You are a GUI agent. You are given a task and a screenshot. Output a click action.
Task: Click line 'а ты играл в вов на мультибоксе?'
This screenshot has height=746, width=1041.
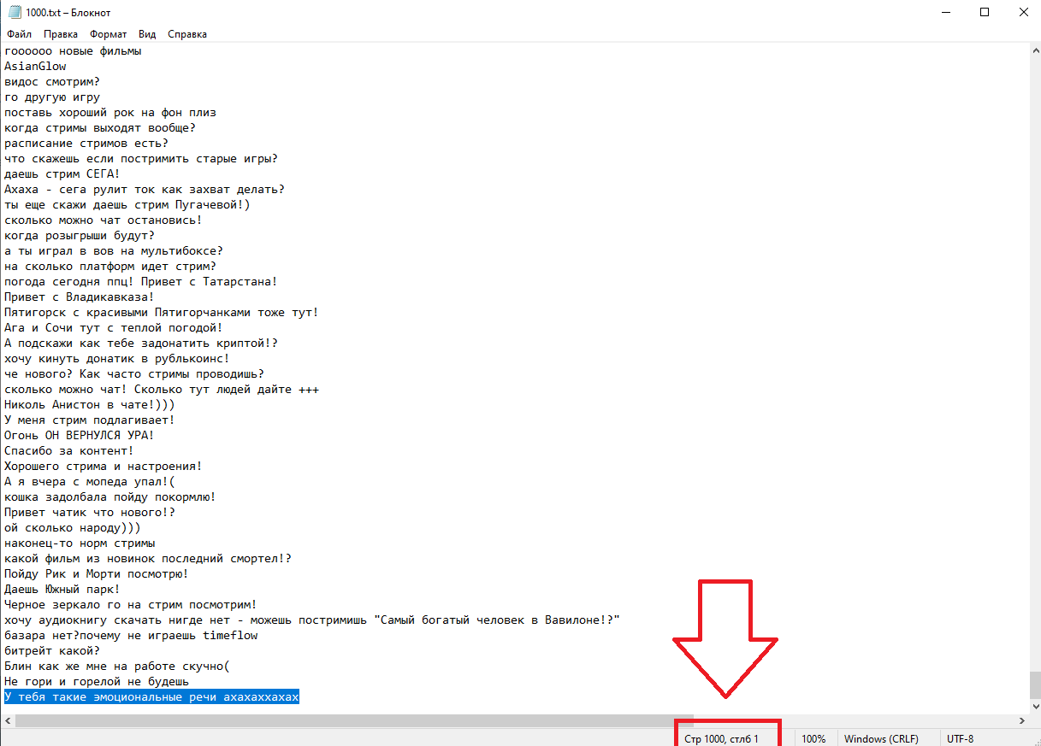pos(114,250)
